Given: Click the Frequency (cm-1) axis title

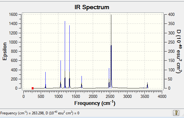Looking at the screenshot, I should click(95, 103).
